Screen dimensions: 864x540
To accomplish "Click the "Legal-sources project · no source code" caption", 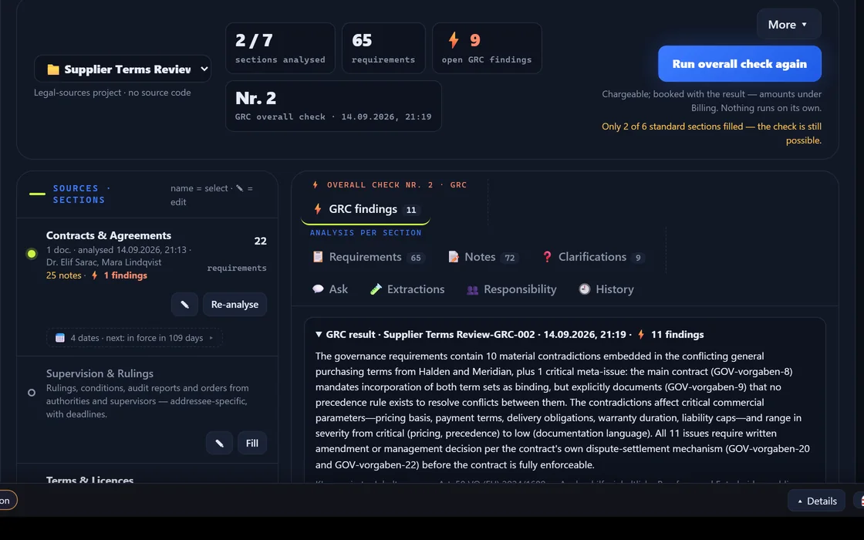I will click(113, 93).
